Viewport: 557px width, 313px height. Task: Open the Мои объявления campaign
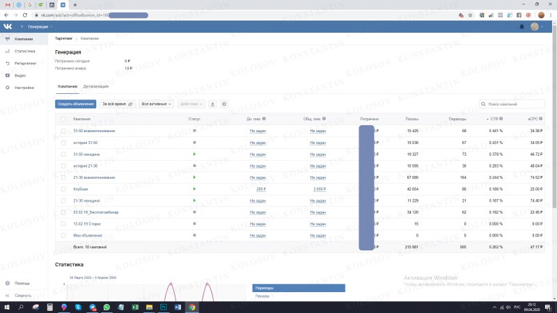[x=88, y=235]
